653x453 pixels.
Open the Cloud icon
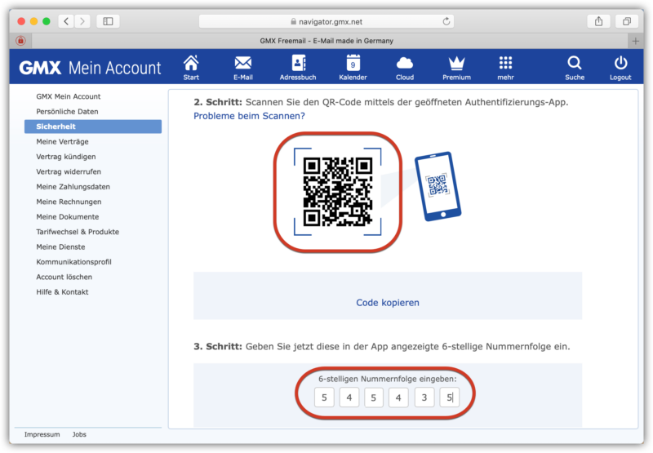coord(405,64)
